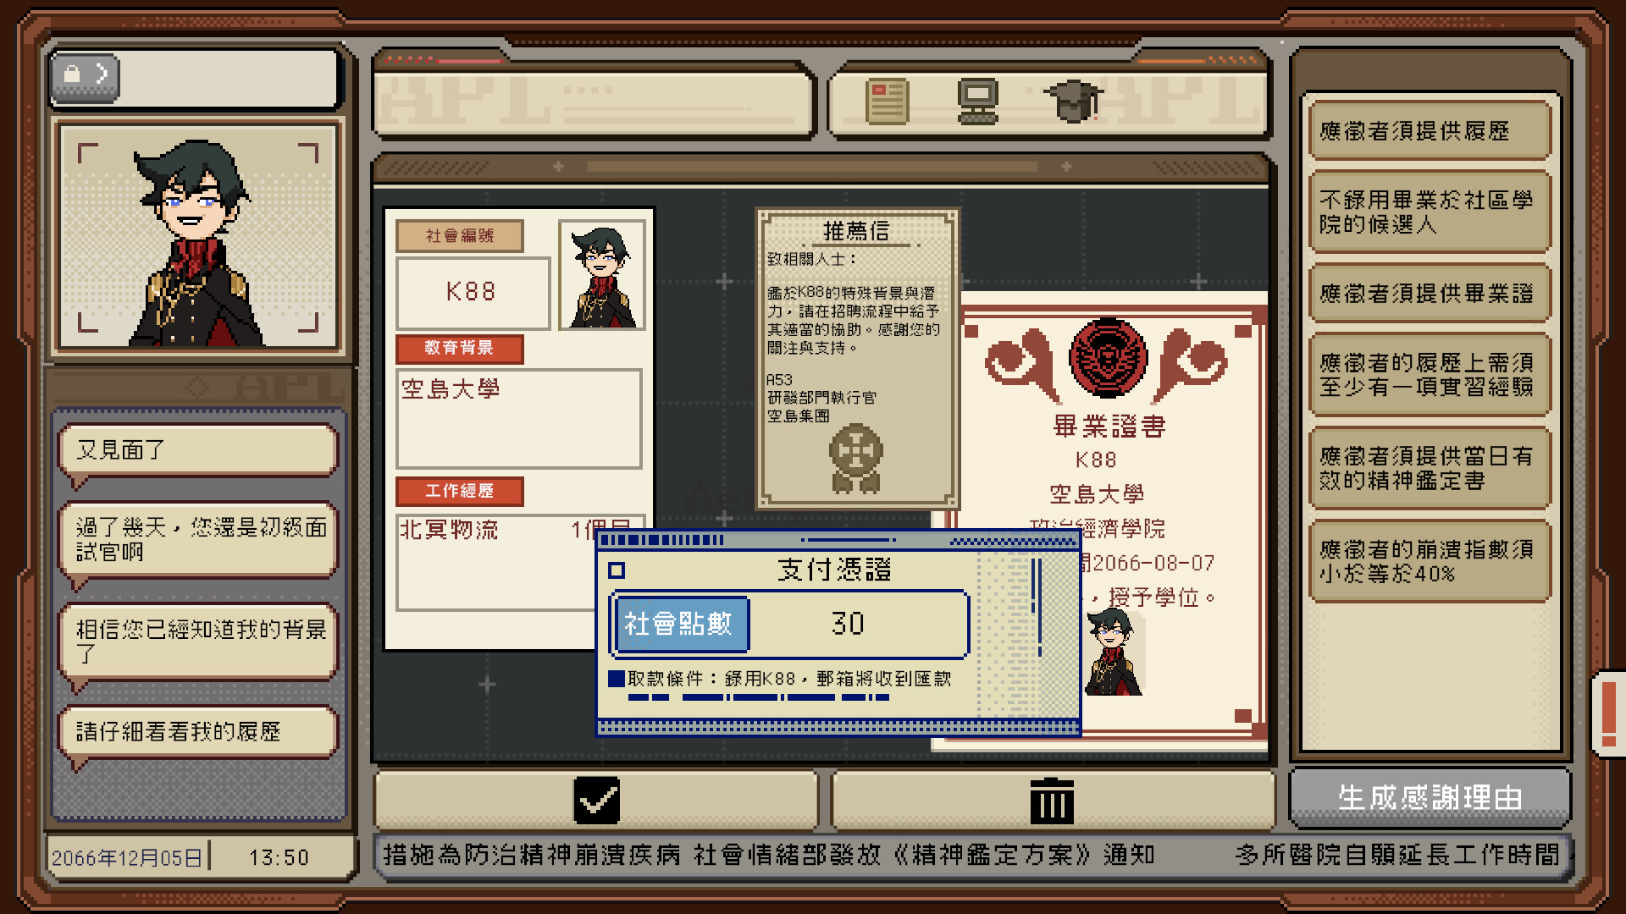Screen dimensions: 1626x914
Task: Click the trash can reject button
Action: [1053, 800]
